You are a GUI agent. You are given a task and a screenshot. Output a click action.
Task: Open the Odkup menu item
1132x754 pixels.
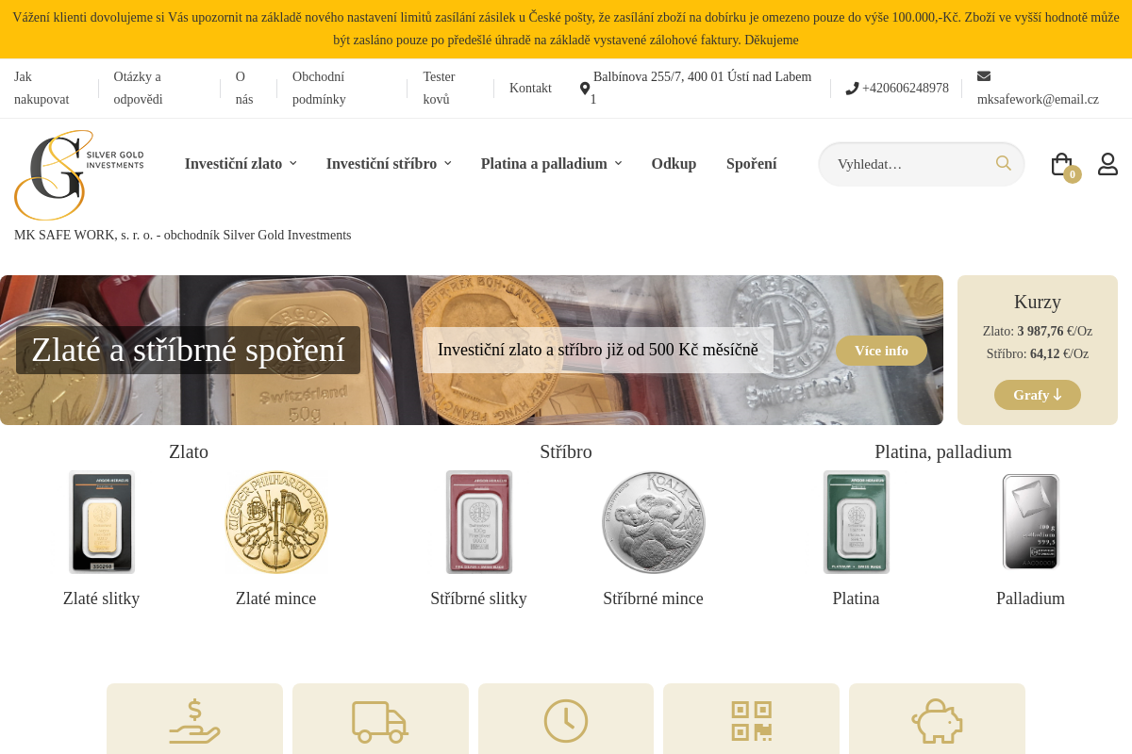(674, 164)
